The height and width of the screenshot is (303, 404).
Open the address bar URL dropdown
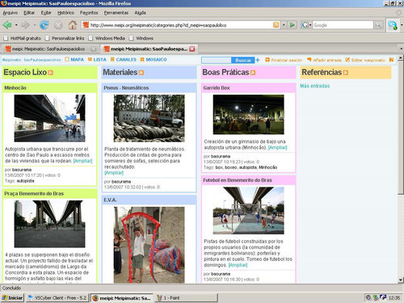coord(284,25)
